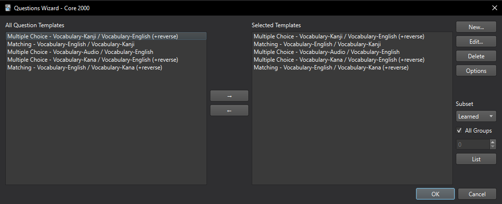Screen dimensions: 502x204
Task: Click the right arrow add-template button
Action: coord(229,96)
